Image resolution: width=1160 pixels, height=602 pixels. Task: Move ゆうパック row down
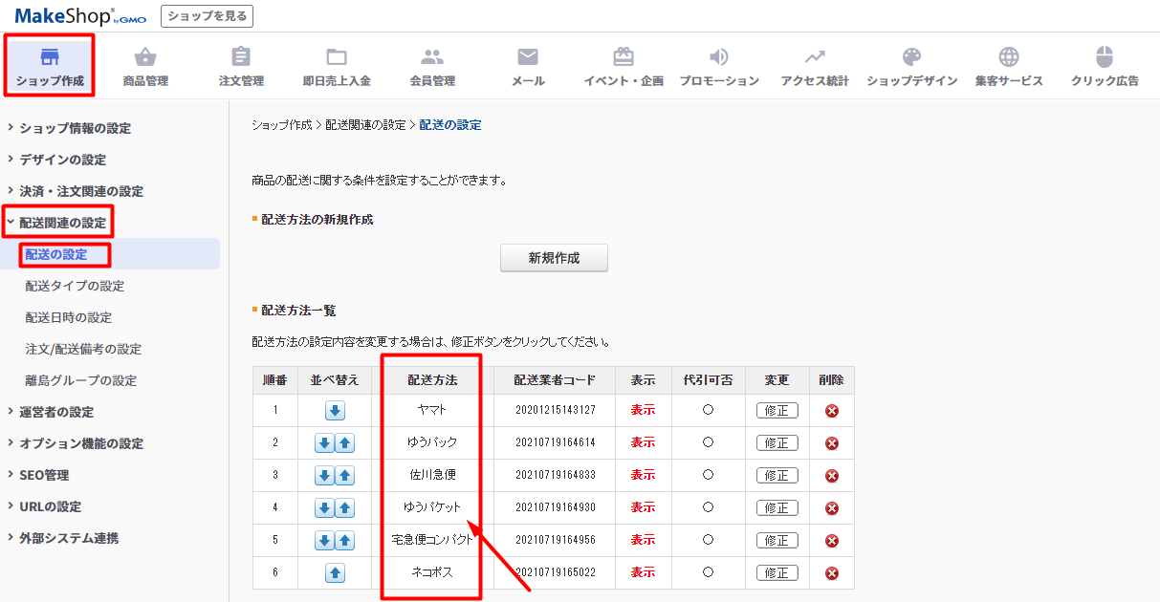(324, 443)
